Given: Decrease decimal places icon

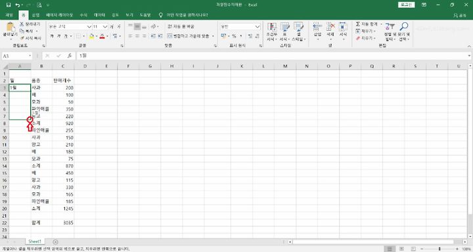Looking at the screenshot, I should [x=257, y=36].
